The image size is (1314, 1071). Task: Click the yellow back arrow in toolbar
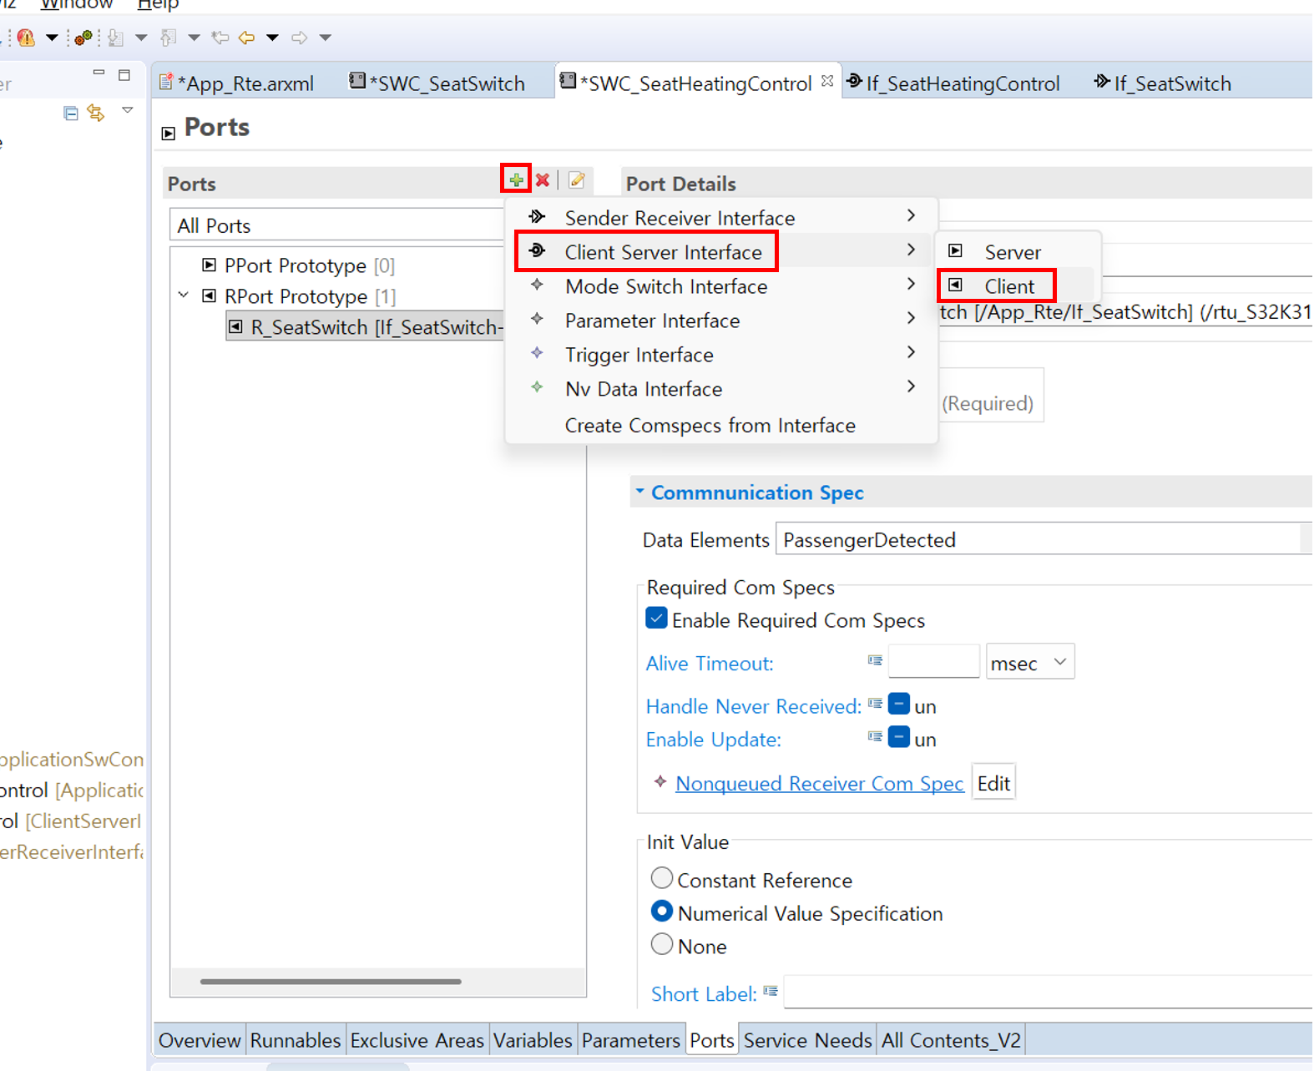[246, 38]
